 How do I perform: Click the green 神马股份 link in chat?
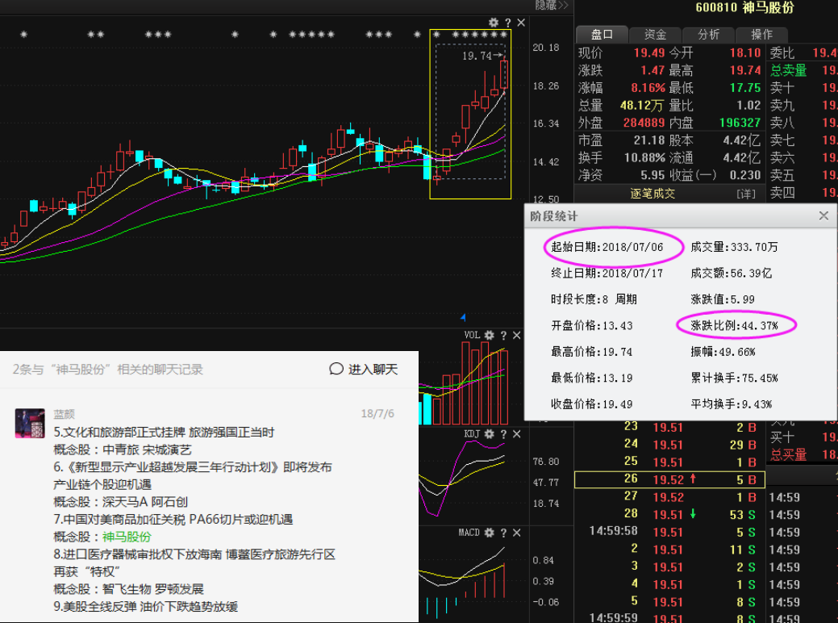click(x=127, y=537)
